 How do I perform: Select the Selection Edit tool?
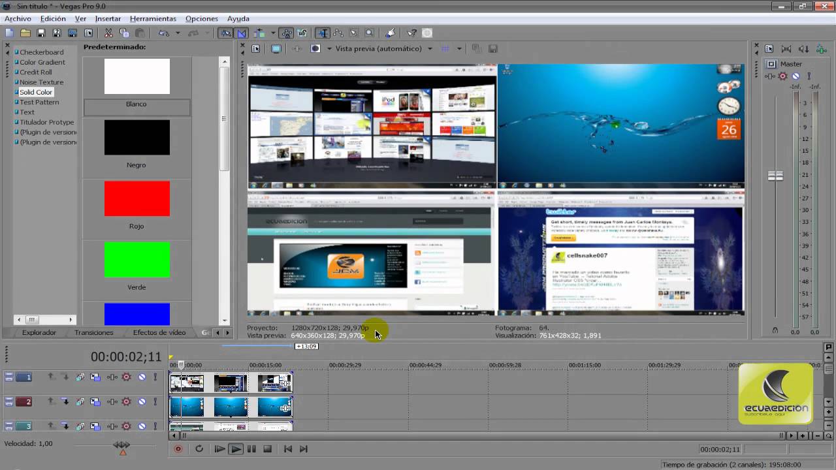353,33
